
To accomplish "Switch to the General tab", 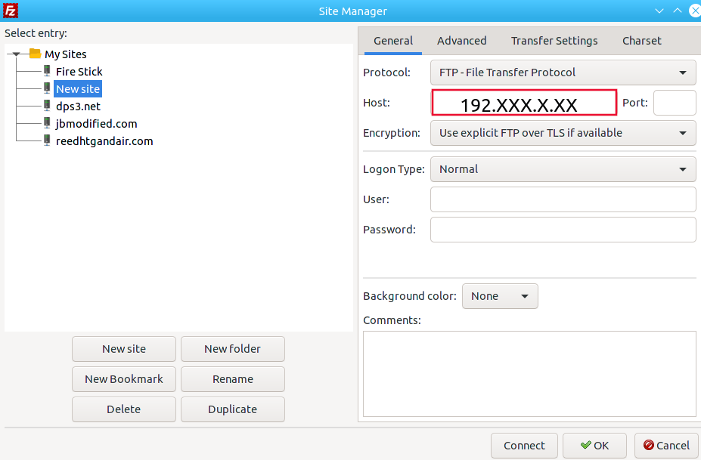I will click(393, 41).
